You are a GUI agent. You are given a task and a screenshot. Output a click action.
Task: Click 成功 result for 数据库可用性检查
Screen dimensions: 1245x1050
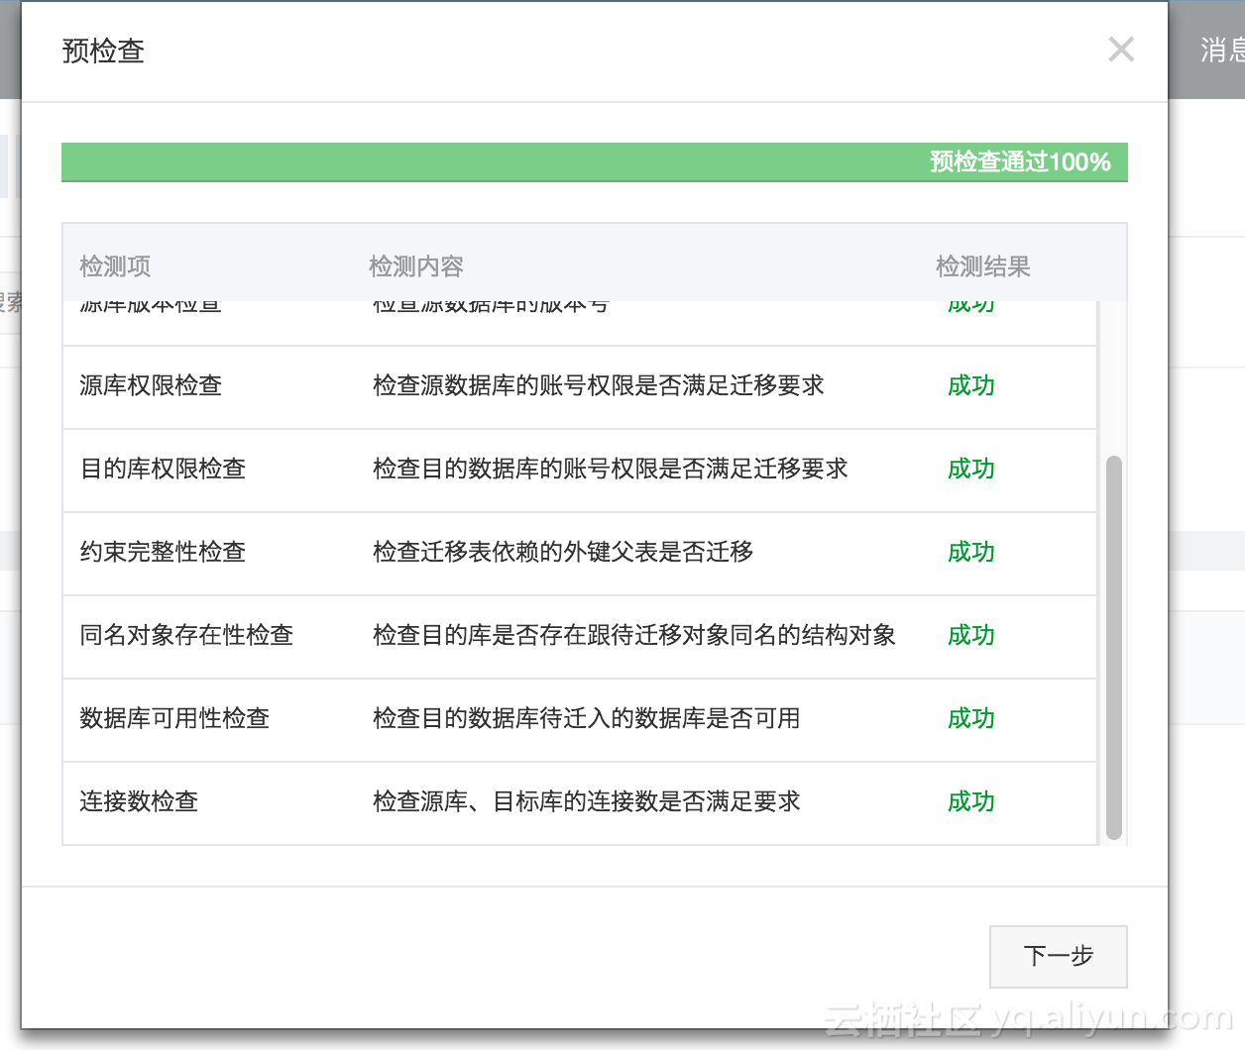click(971, 718)
